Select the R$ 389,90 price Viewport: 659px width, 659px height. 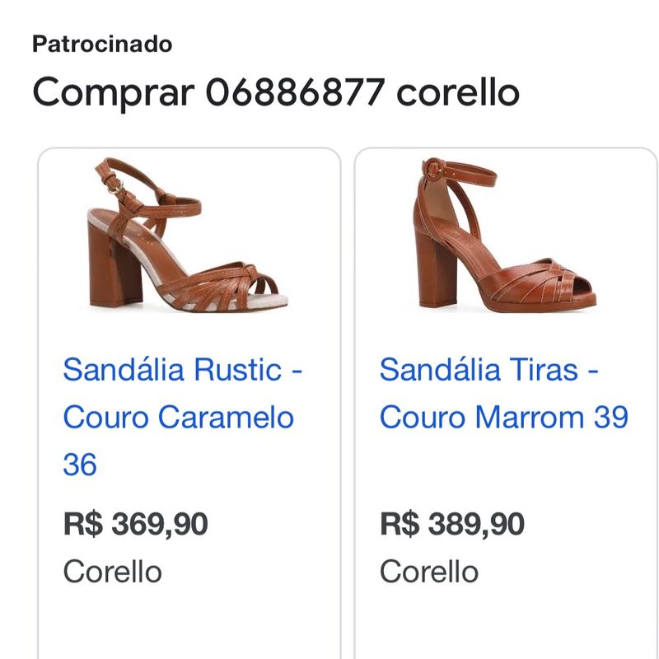tap(452, 524)
